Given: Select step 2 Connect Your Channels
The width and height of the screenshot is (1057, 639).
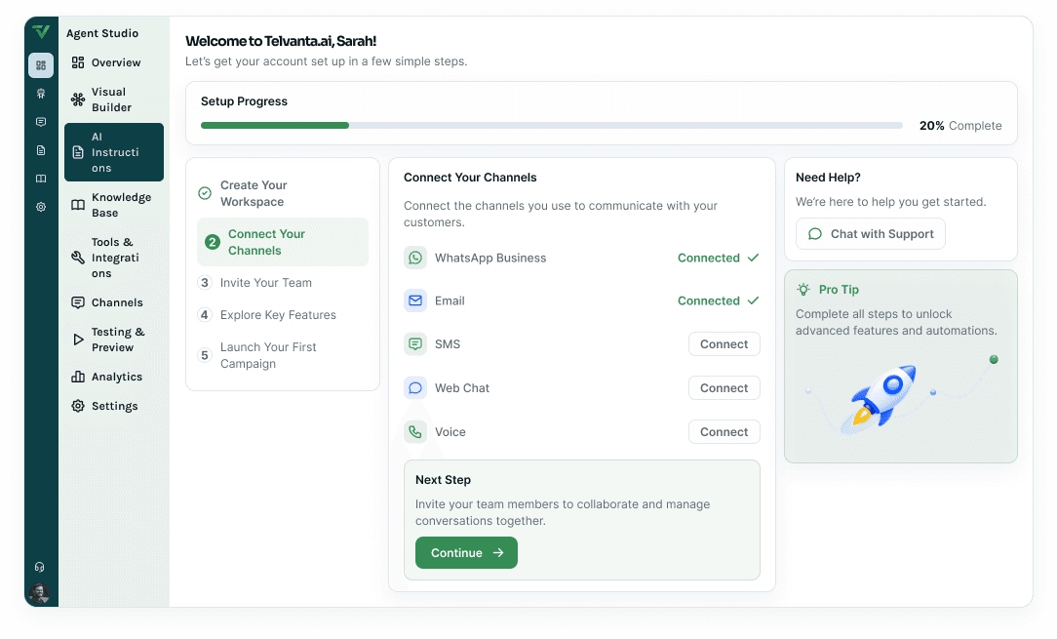Looking at the screenshot, I should (x=283, y=242).
